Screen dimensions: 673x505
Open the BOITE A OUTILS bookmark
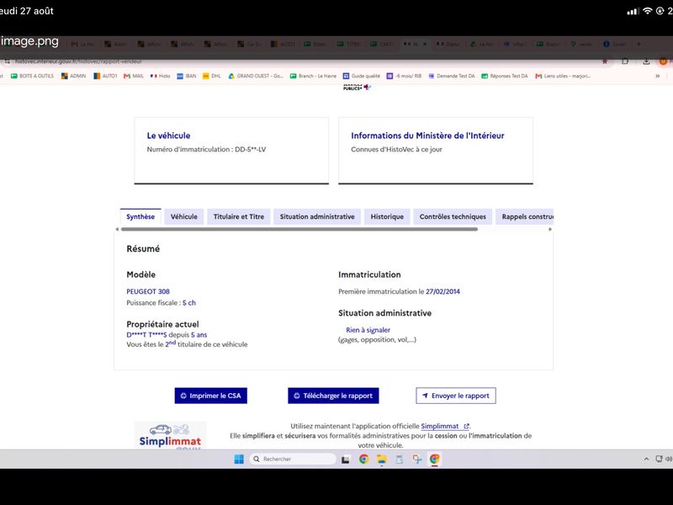[x=32, y=76]
